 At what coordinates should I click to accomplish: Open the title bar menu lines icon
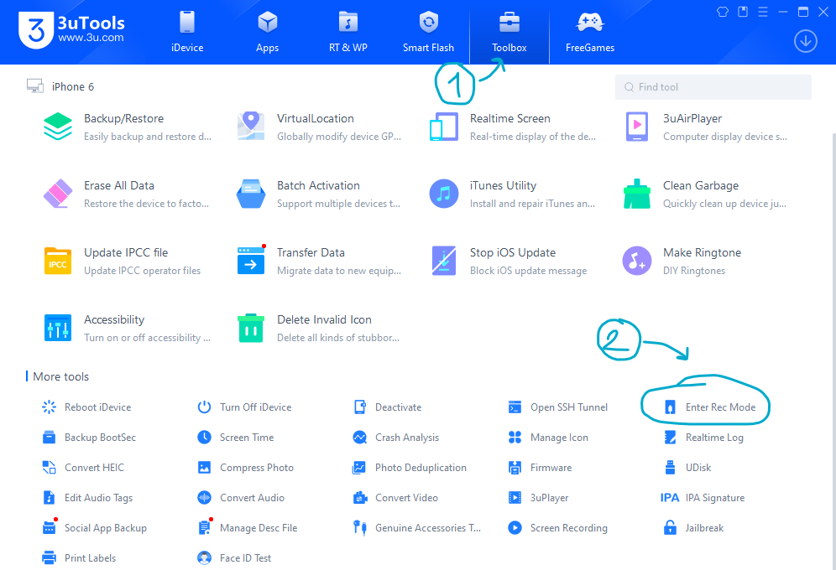pyautogui.click(x=763, y=12)
